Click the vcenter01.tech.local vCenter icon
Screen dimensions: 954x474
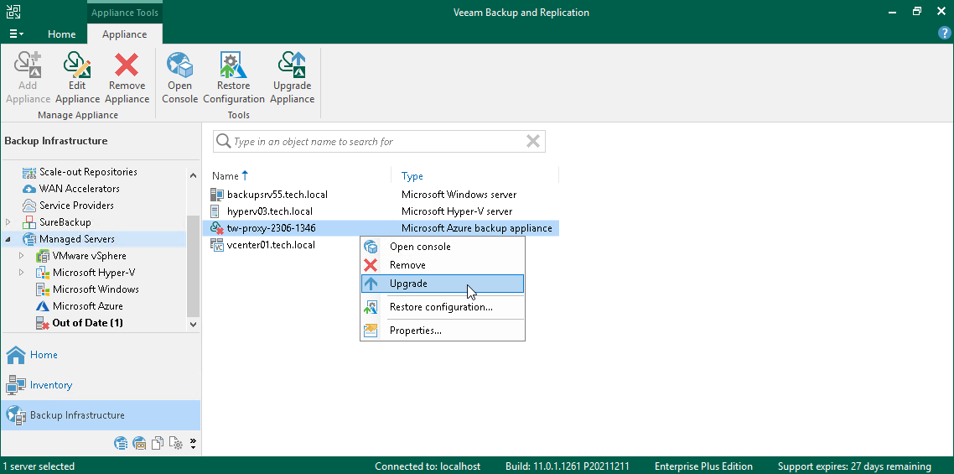click(216, 245)
